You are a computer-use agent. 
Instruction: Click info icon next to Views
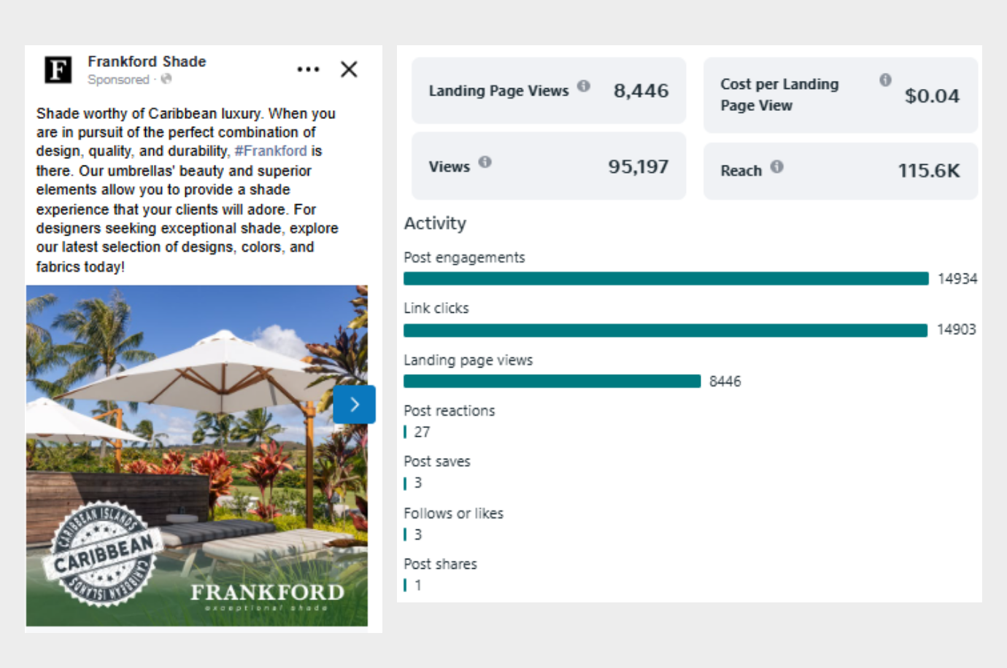click(x=485, y=162)
